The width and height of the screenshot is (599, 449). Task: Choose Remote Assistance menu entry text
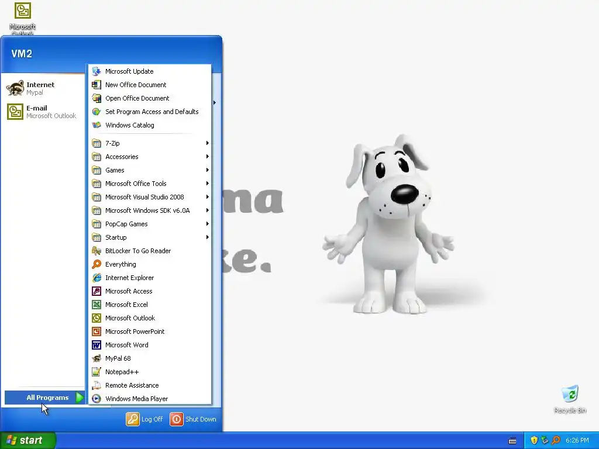tap(132, 385)
